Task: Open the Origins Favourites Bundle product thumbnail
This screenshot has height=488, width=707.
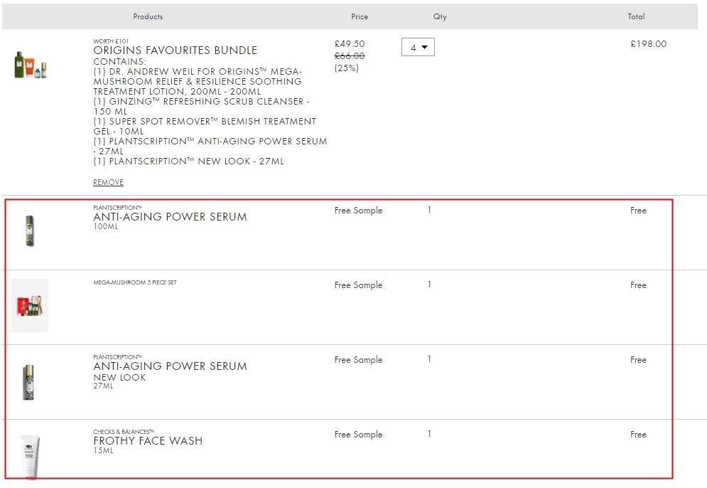Action: pos(31,65)
